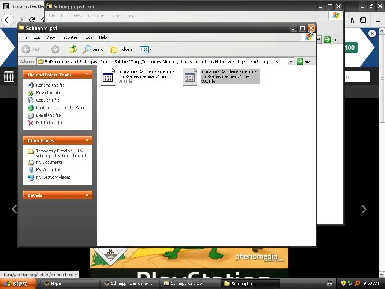Viewport: 385px width, 289px height.
Task: Toggle the browser sidebar icon
Action: coord(363,20)
